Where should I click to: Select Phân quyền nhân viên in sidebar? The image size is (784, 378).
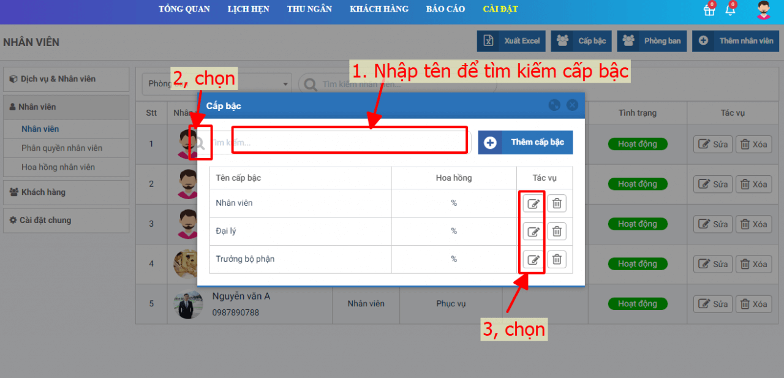[62, 148]
